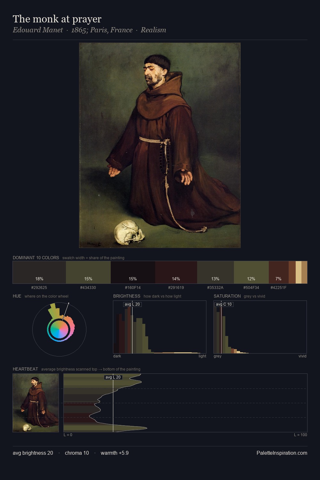This screenshot has height=480, width=320.
Task: Click the 'HEARTBEAT' section heading
Action: coord(25,369)
